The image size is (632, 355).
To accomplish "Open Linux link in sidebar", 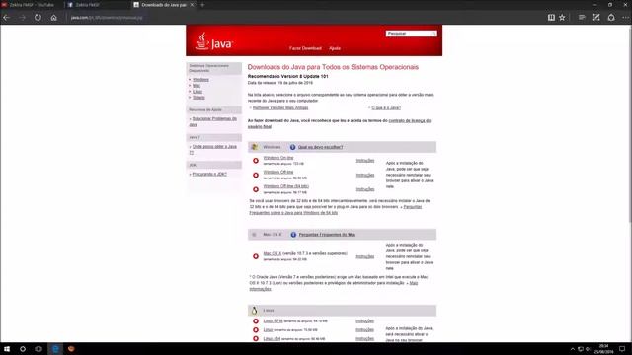I will coord(197,92).
